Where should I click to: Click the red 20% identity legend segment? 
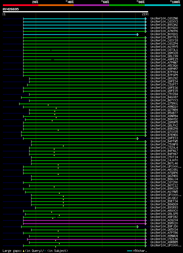point(21,5)
